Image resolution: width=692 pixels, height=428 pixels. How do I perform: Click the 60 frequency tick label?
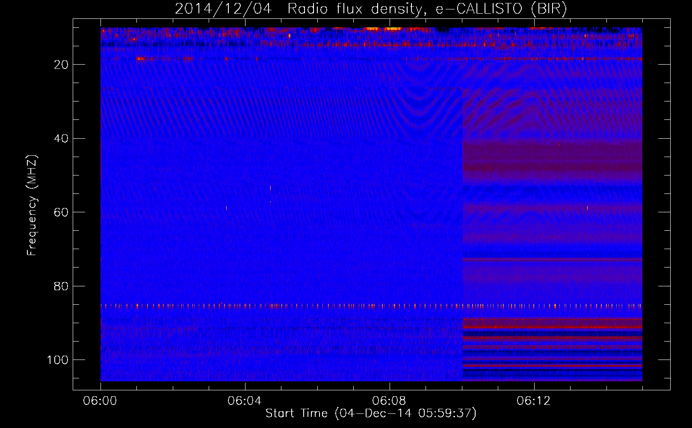pos(61,212)
